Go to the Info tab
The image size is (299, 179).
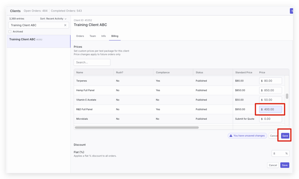(x=104, y=36)
